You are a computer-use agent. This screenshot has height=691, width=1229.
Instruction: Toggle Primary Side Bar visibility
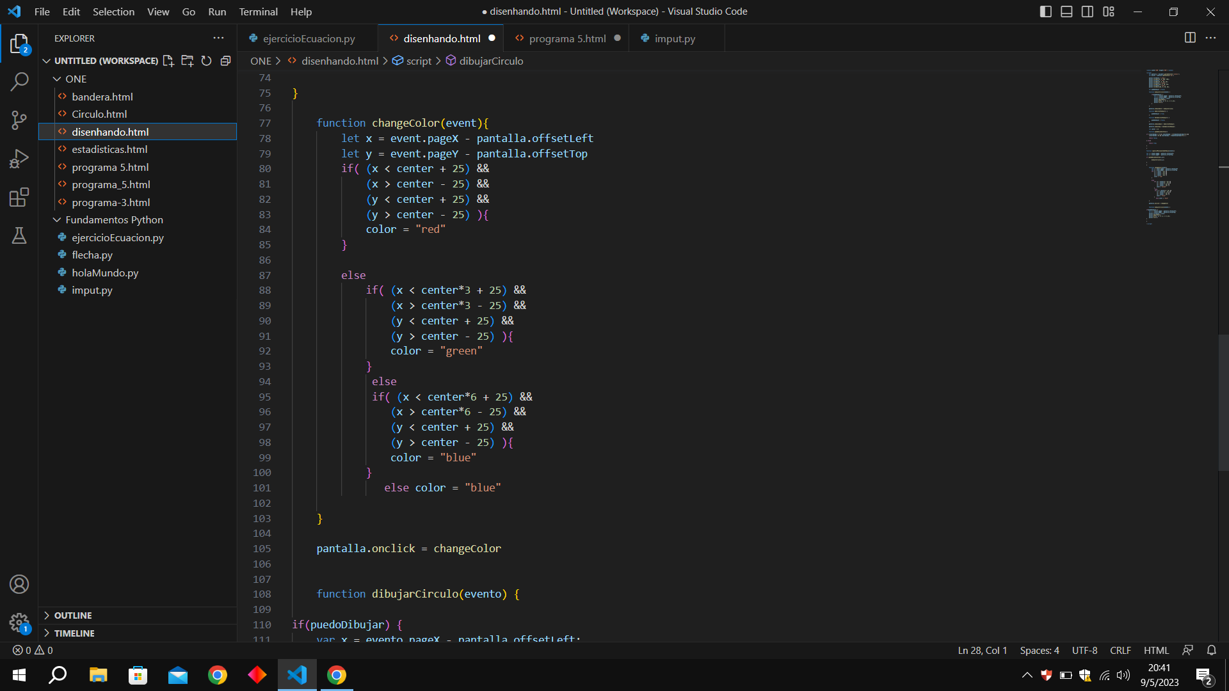click(x=1046, y=12)
